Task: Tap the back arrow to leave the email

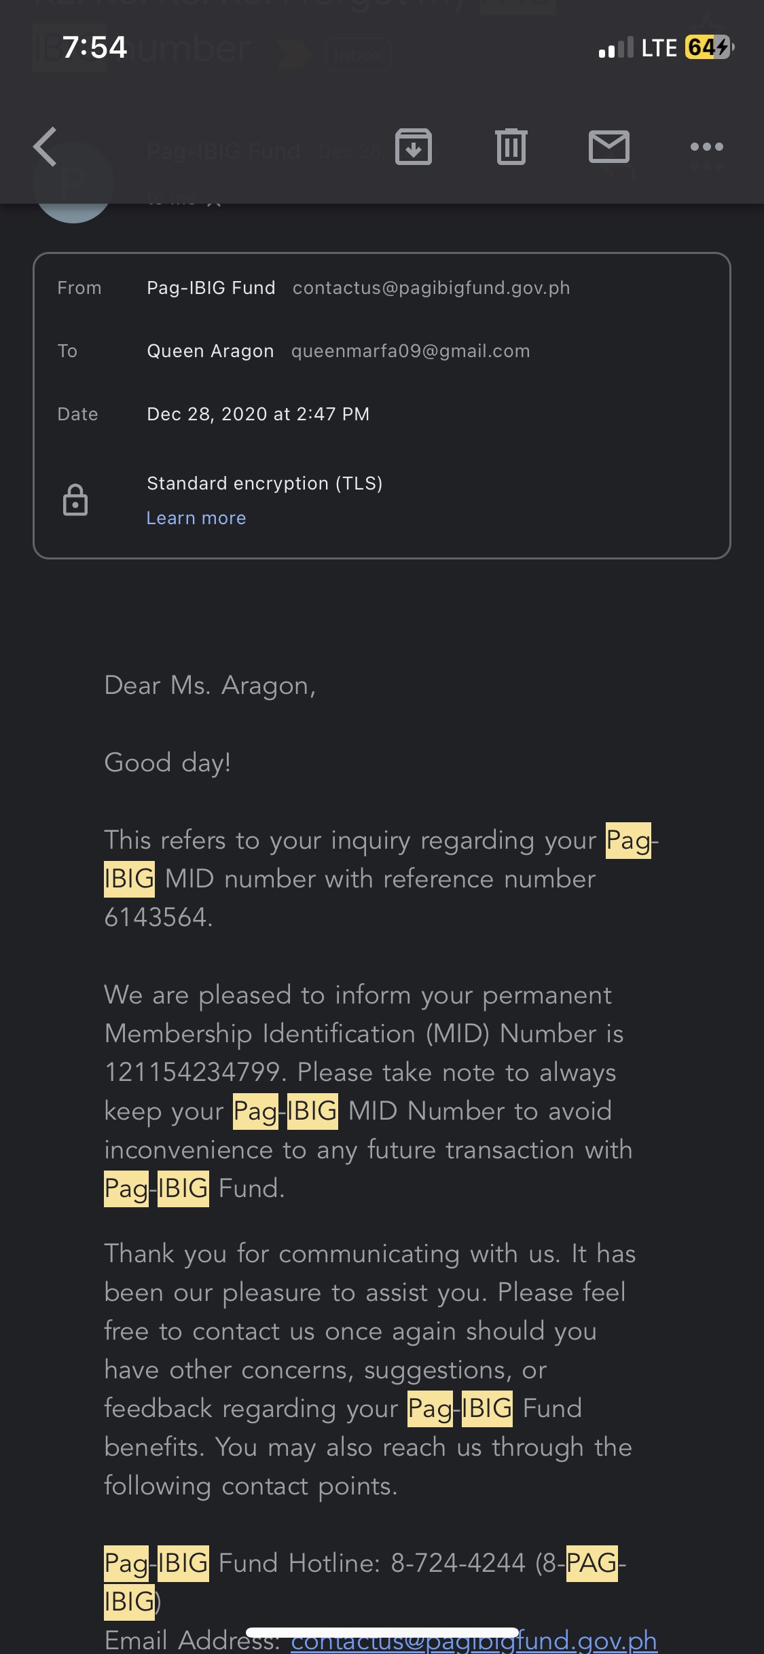Action: click(46, 147)
